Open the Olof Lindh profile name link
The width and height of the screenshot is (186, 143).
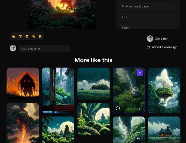(161, 39)
